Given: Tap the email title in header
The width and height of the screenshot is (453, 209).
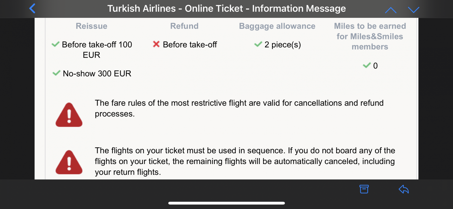Looking at the screenshot, I should coord(226,8).
